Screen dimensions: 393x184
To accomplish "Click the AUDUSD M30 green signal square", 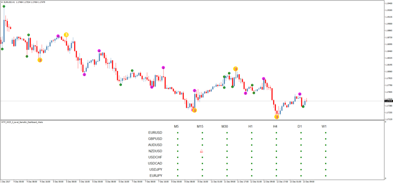I will click(x=227, y=145).
